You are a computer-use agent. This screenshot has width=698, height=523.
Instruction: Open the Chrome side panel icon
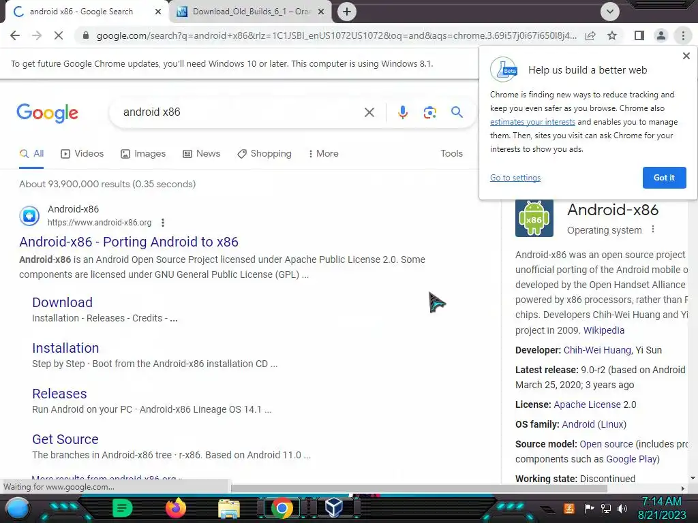pos(639,35)
